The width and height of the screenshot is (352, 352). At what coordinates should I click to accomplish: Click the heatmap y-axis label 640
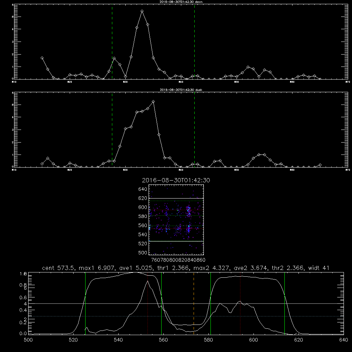143,189
